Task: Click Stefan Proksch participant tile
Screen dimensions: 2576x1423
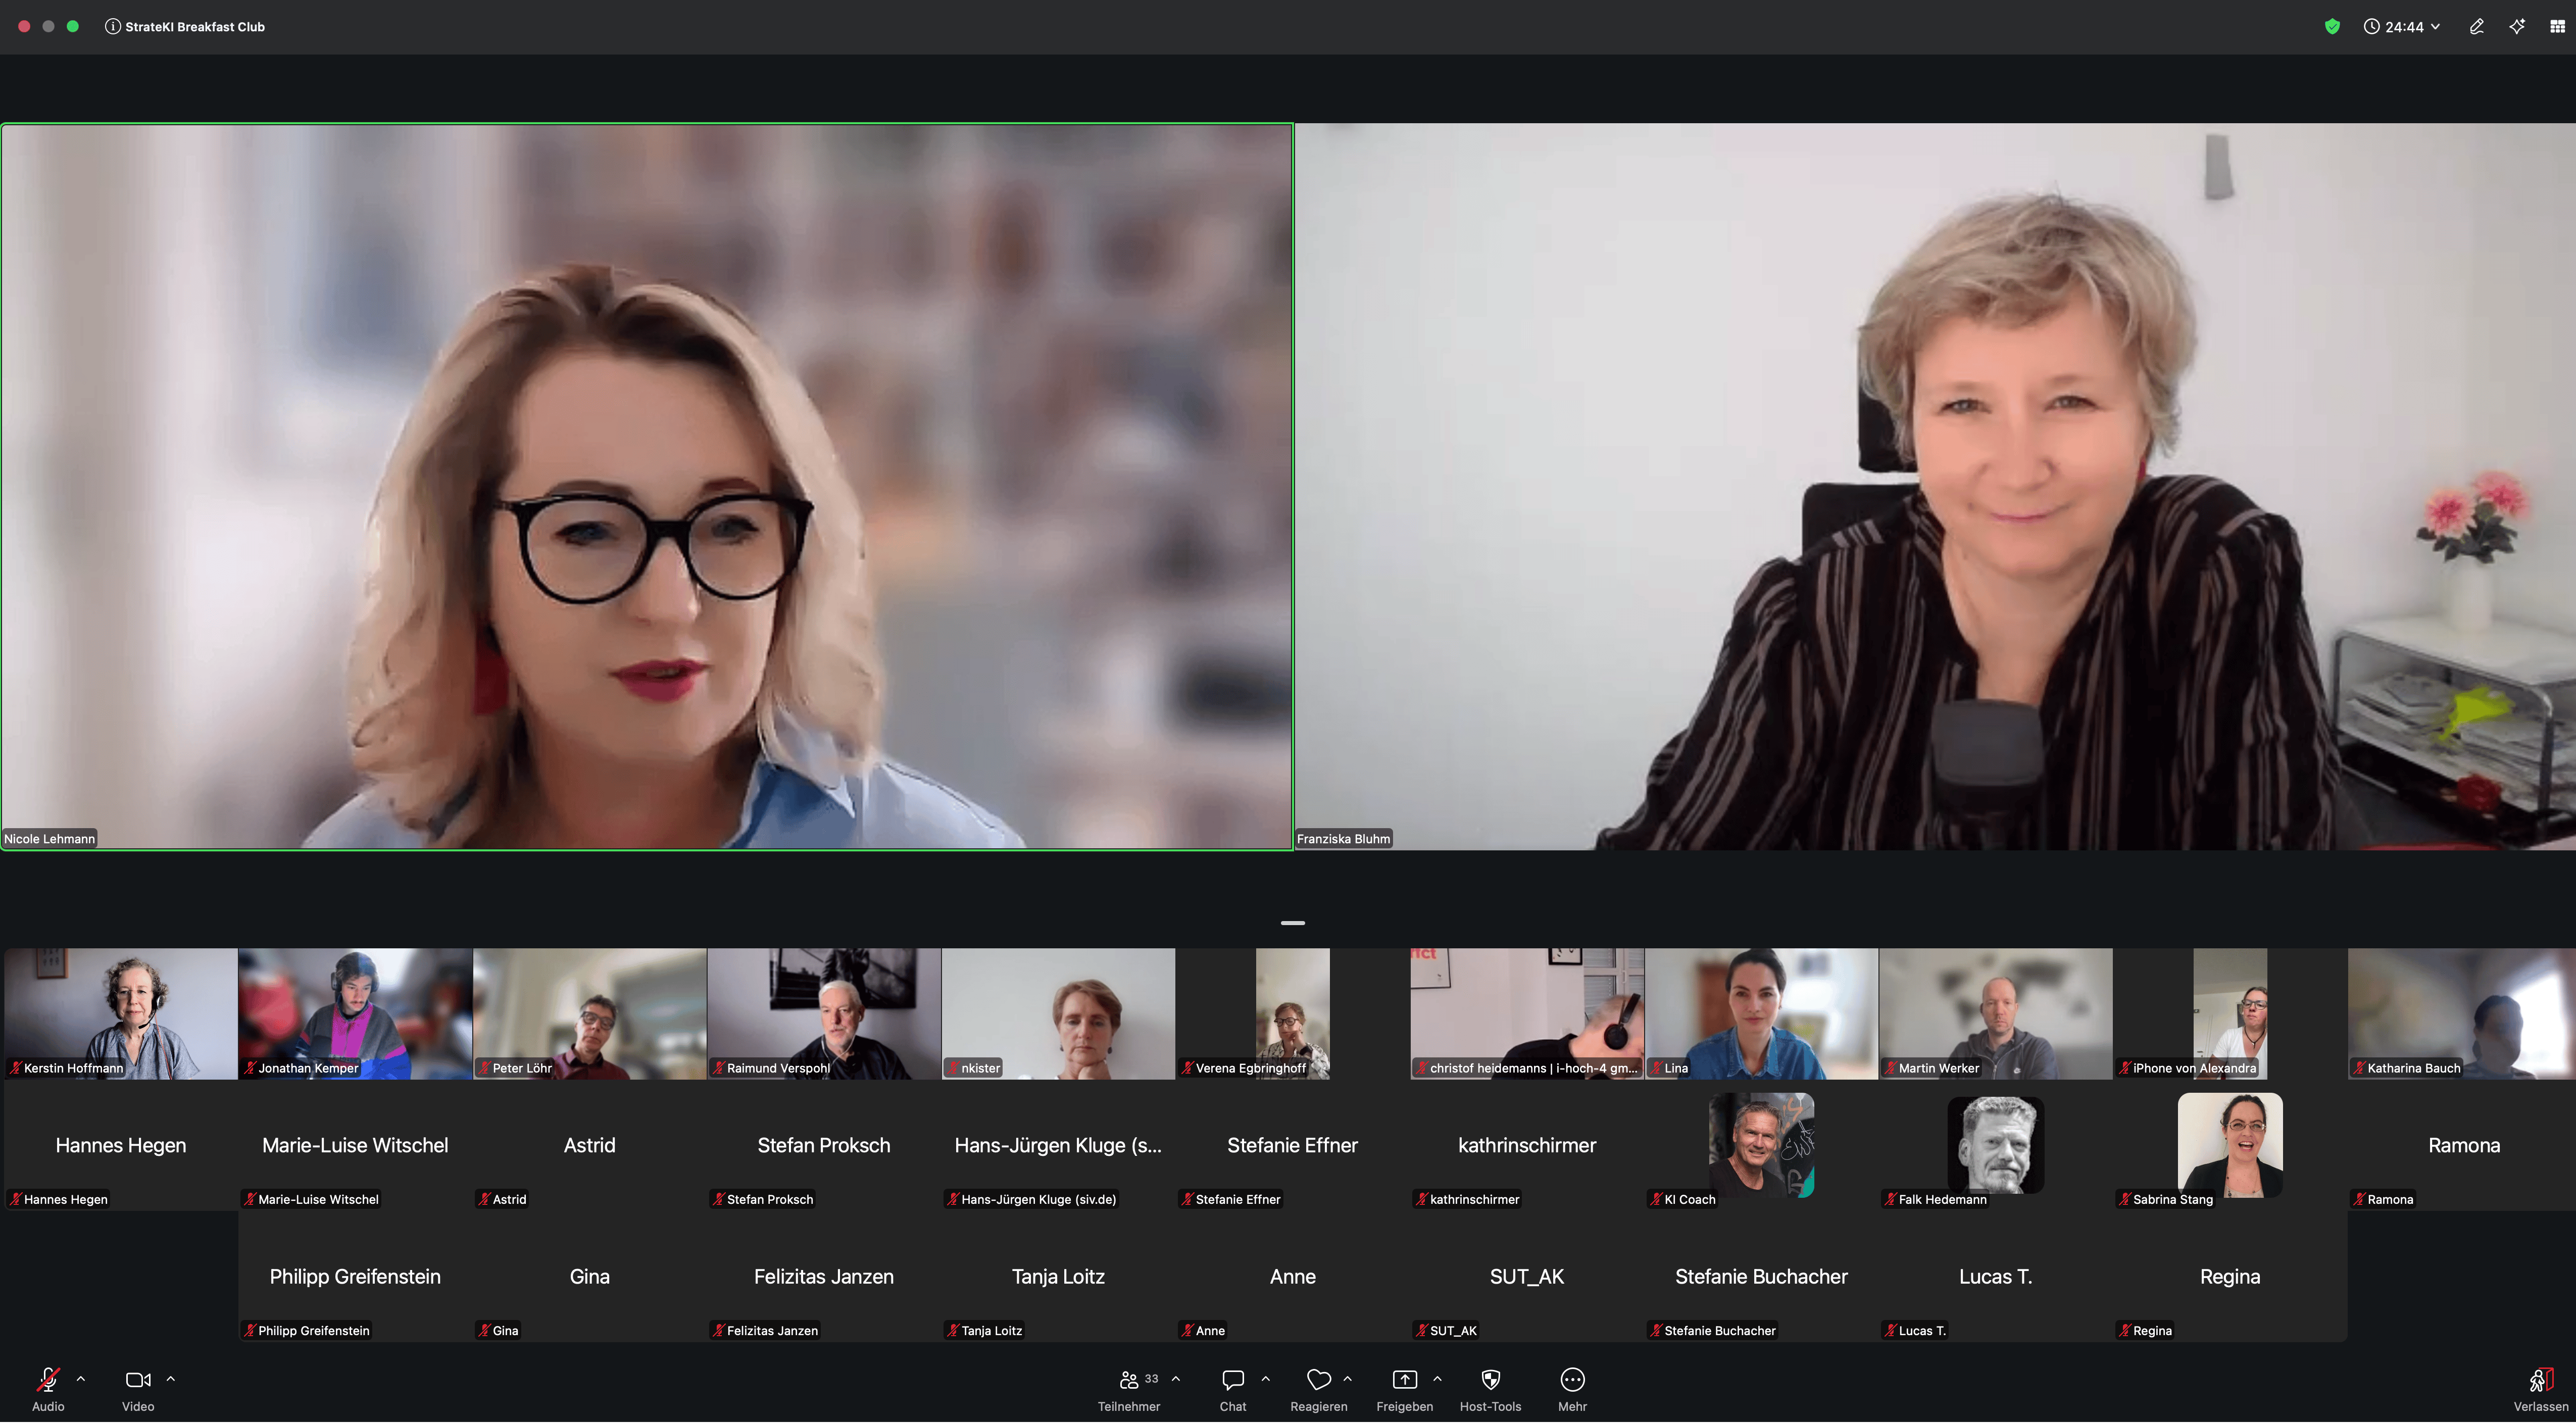Action: click(x=824, y=1145)
